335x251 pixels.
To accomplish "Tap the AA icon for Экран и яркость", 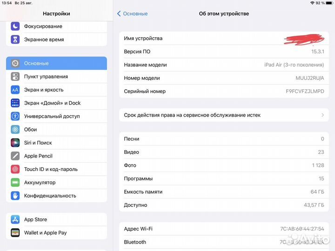I will 15,90.
